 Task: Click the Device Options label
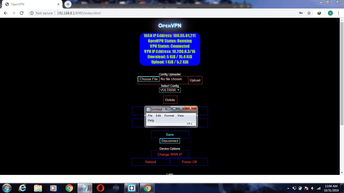click(170, 149)
